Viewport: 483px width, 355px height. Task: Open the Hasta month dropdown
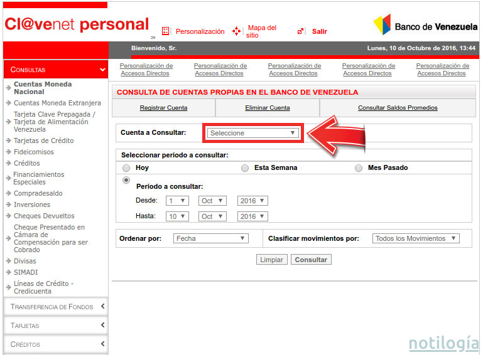(212, 216)
